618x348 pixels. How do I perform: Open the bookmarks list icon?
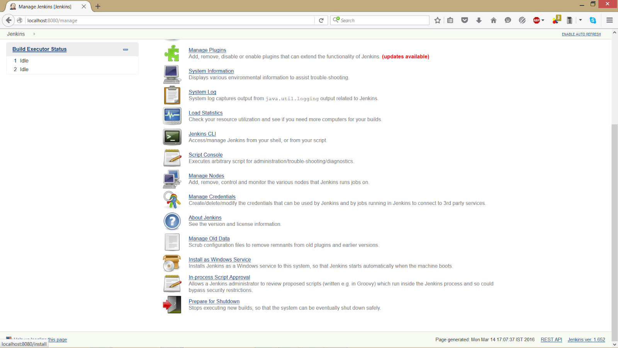(450, 20)
